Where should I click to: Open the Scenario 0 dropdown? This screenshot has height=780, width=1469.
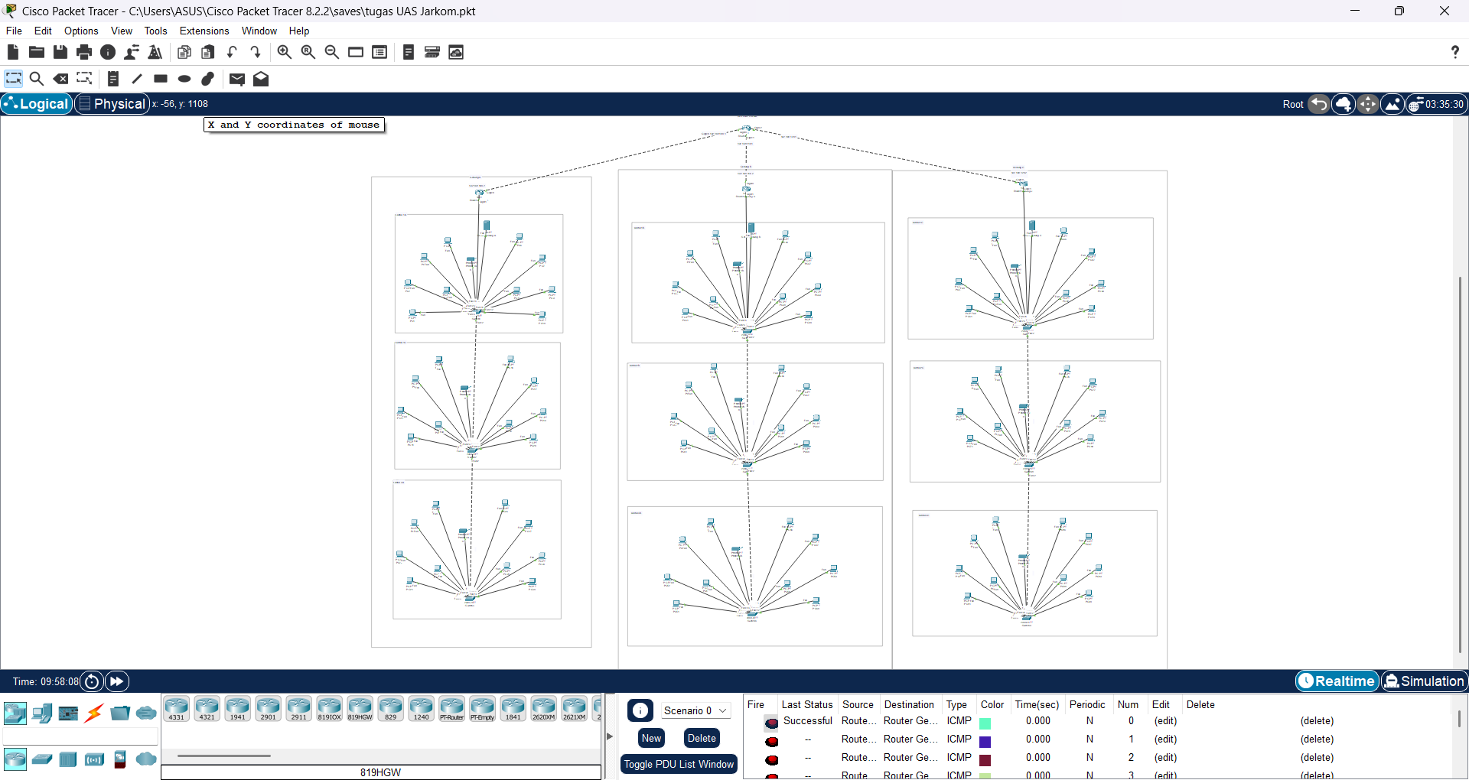pyautogui.click(x=695, y=710)
